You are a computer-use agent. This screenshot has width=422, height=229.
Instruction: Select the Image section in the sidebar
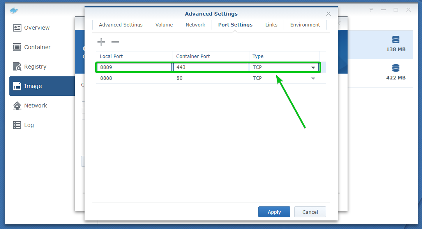[x=42, y=86]
